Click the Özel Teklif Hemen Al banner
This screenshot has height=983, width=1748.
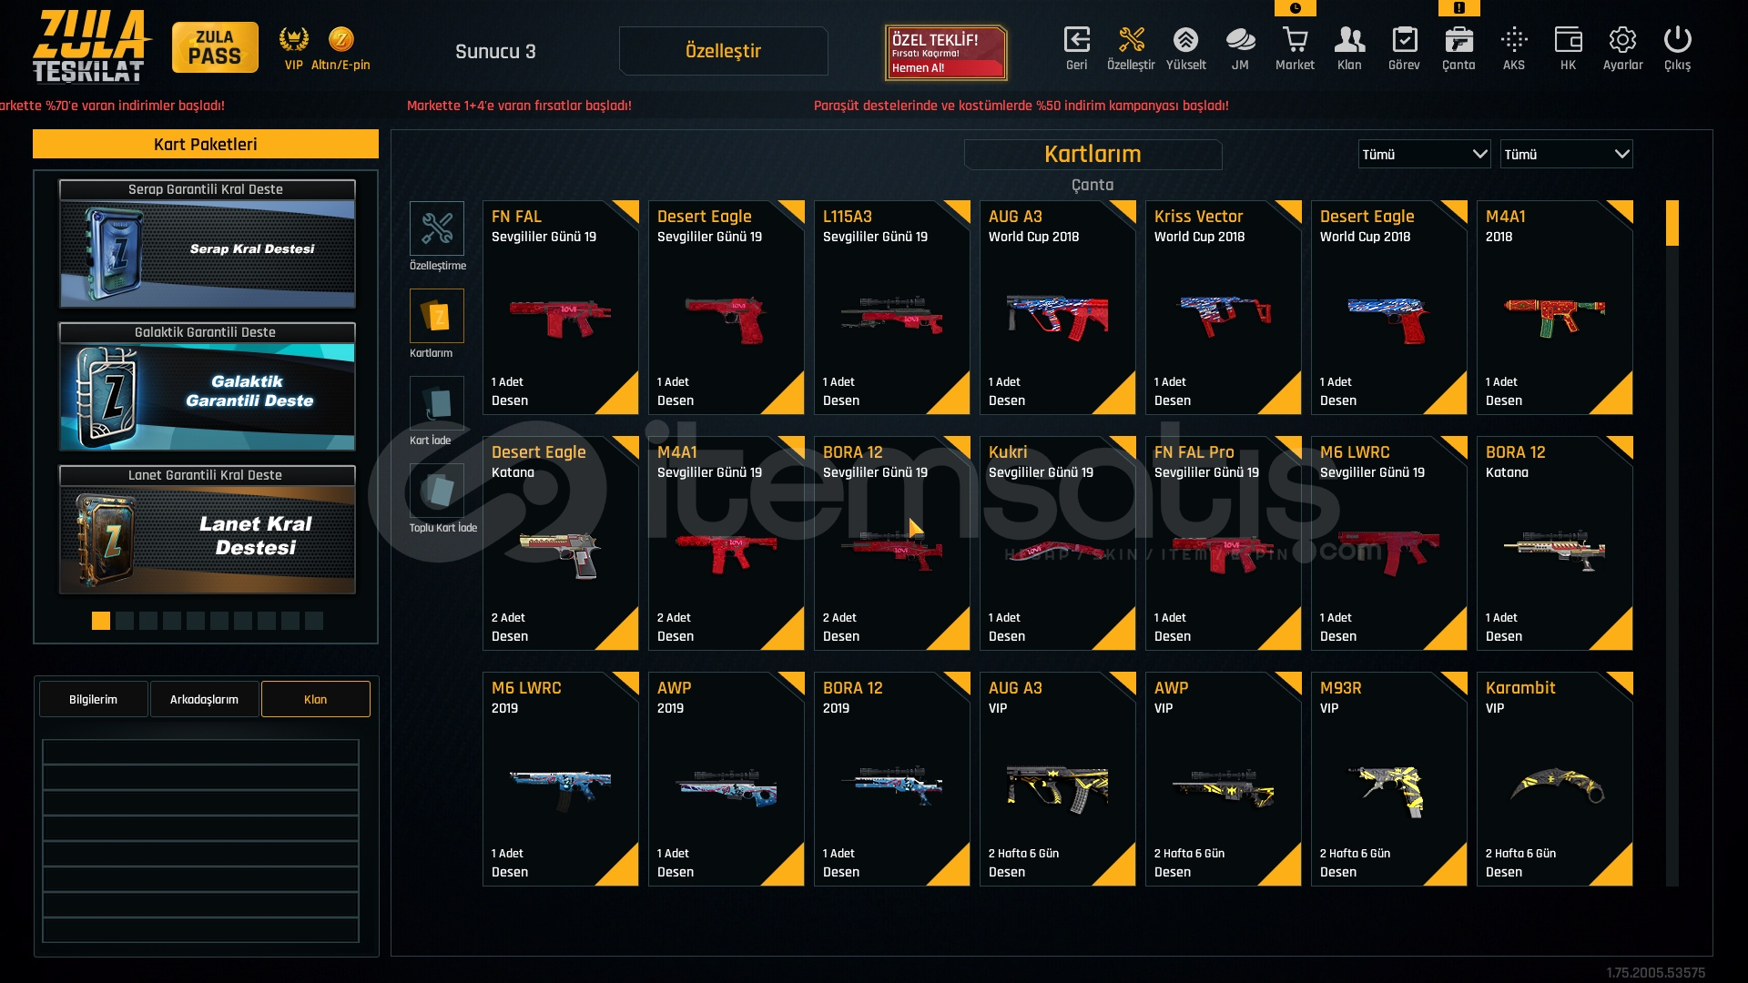(946, 53)
